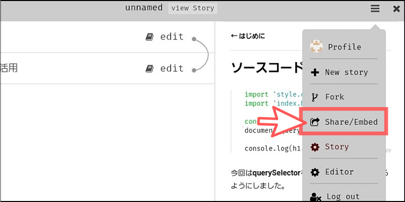Click the book icon beside first edit

(149, 37)
